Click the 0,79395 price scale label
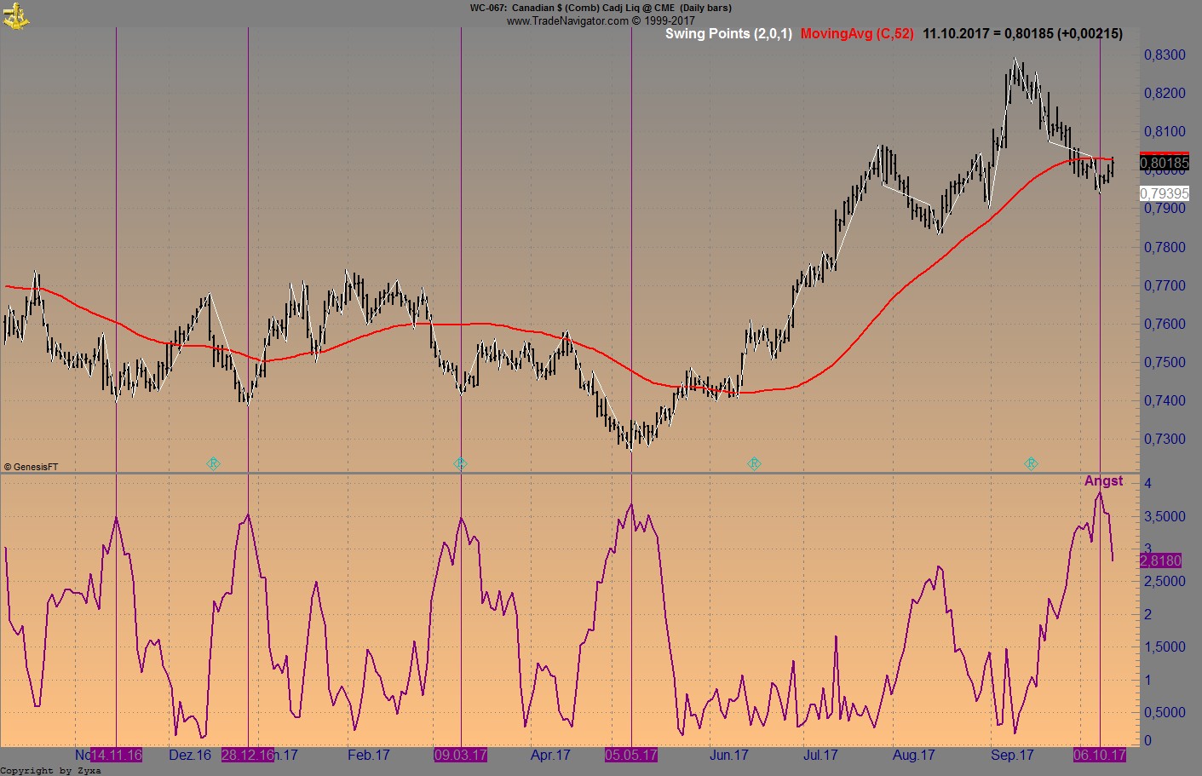1202x776 pixels. tap(1163, 193)
